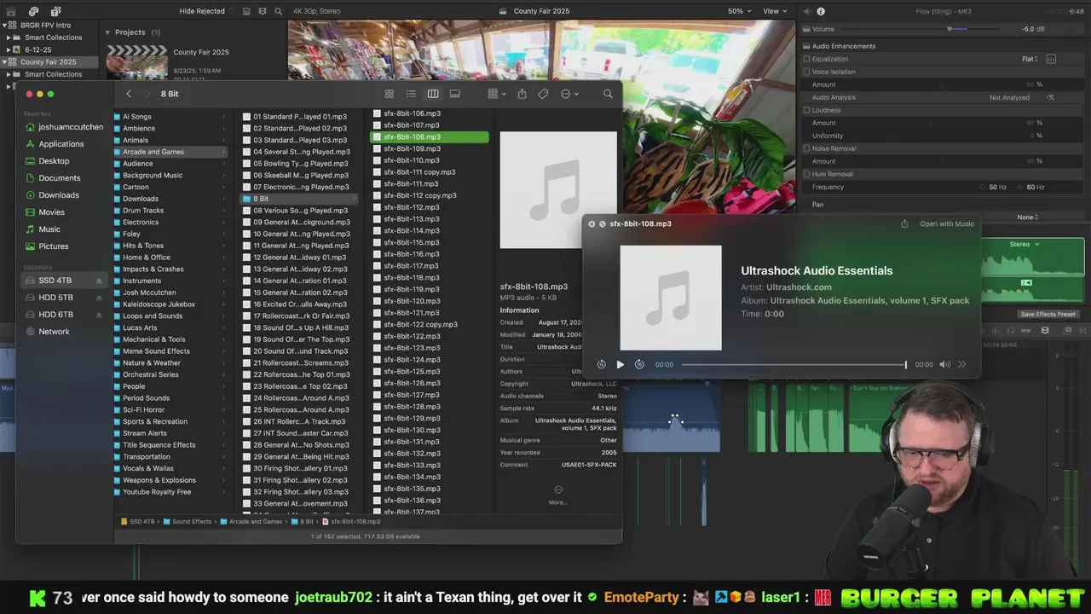The width and height of the screenshot is (1091, 614).
Task: Eject HDD 5TB drive
Action: (x=99, y=298)
